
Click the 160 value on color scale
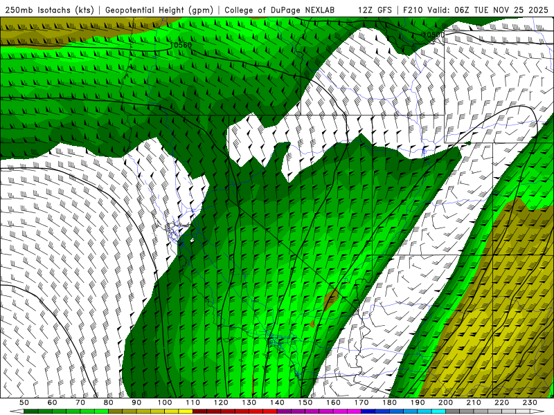pyautogui.click(x=334, y=403)
